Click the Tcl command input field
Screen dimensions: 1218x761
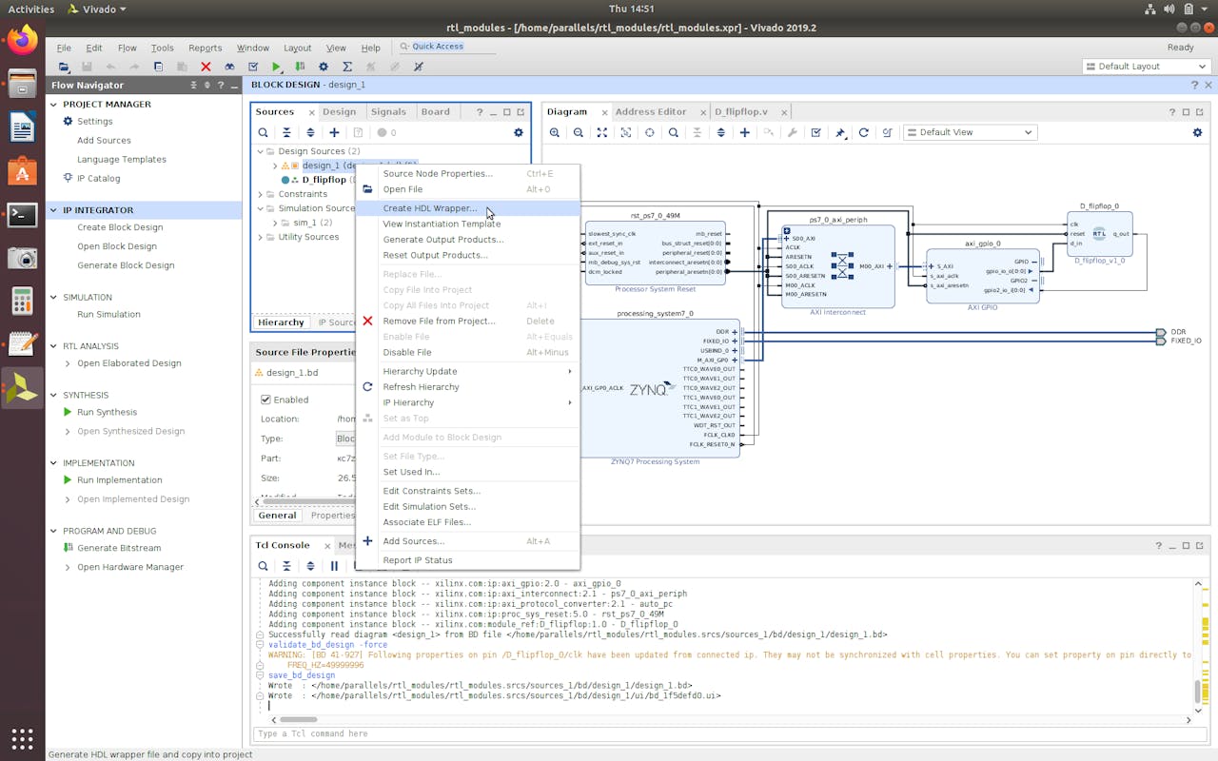723,733
